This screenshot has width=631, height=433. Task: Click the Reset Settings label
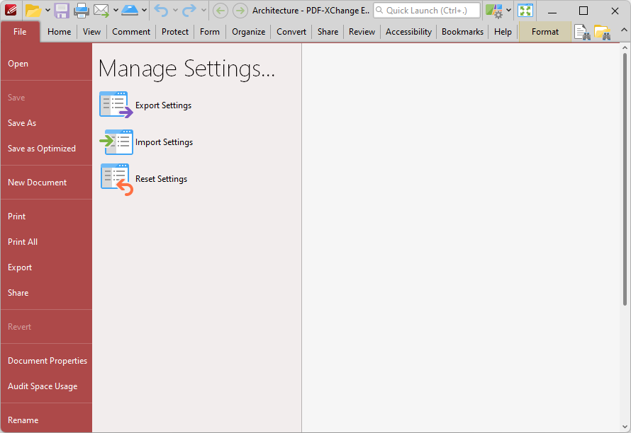pos(162,179)
